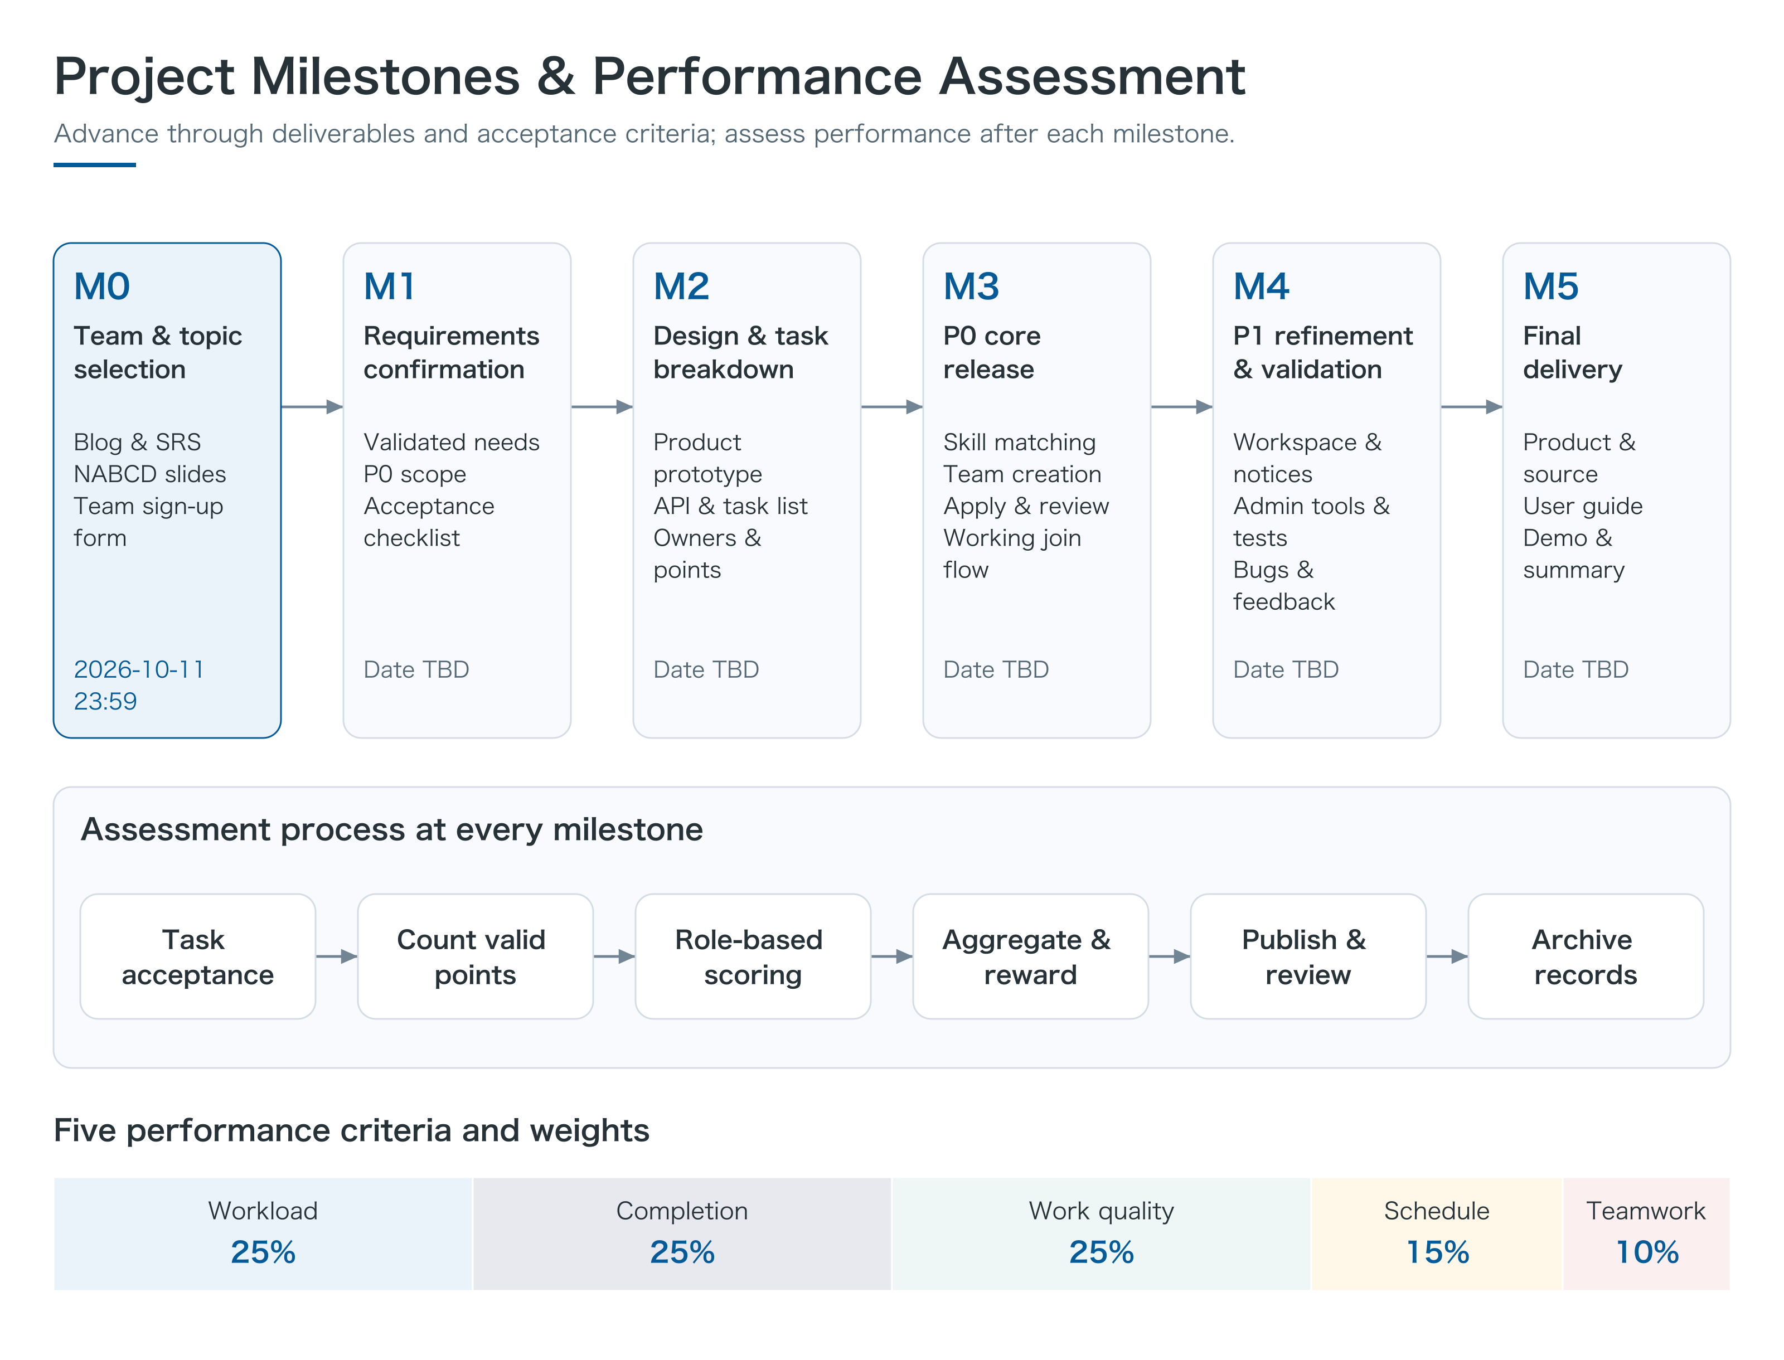
Task: Select the M2 Design & task breakdown card
Action: click(x=746, y=490)
